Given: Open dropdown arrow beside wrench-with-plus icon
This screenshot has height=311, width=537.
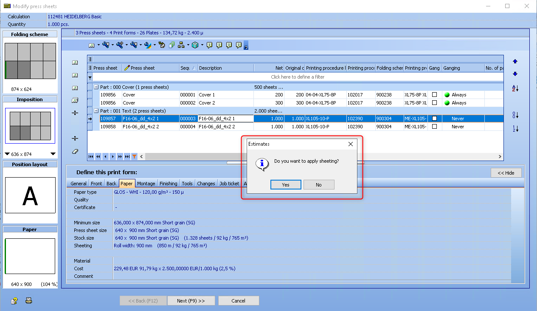Looking at the screenshot, I should coord(127,45).
